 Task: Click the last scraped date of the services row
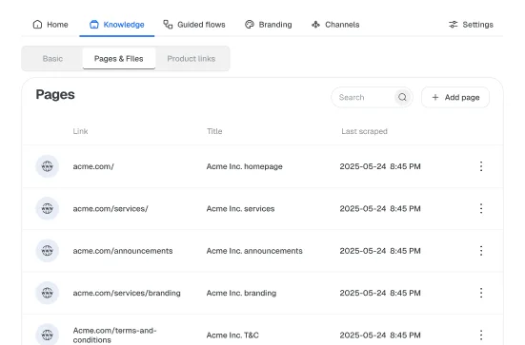pyautogui.click(x=380, y=209)
